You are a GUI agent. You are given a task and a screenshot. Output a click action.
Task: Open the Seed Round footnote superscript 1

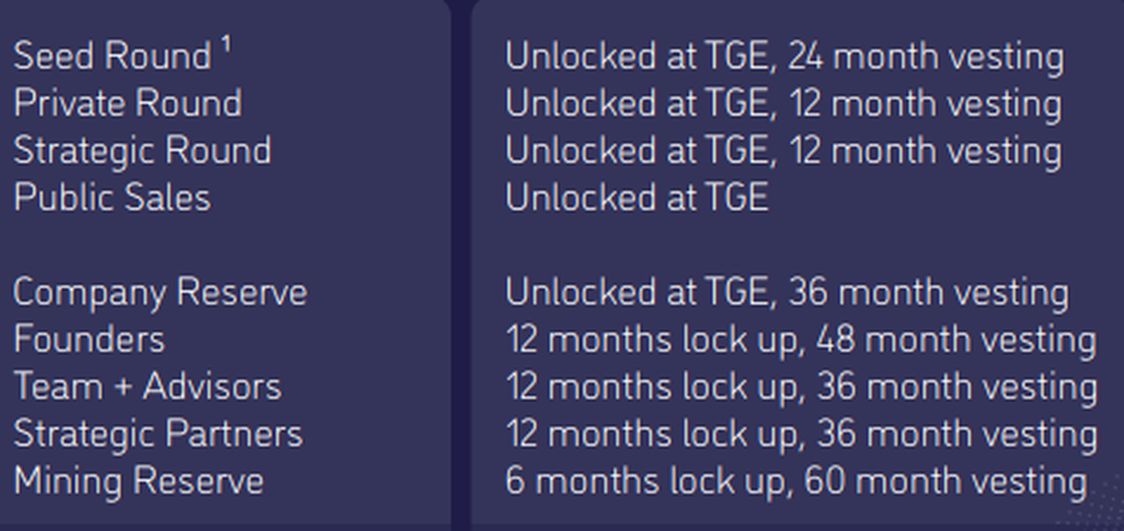[x=226, y=44]
